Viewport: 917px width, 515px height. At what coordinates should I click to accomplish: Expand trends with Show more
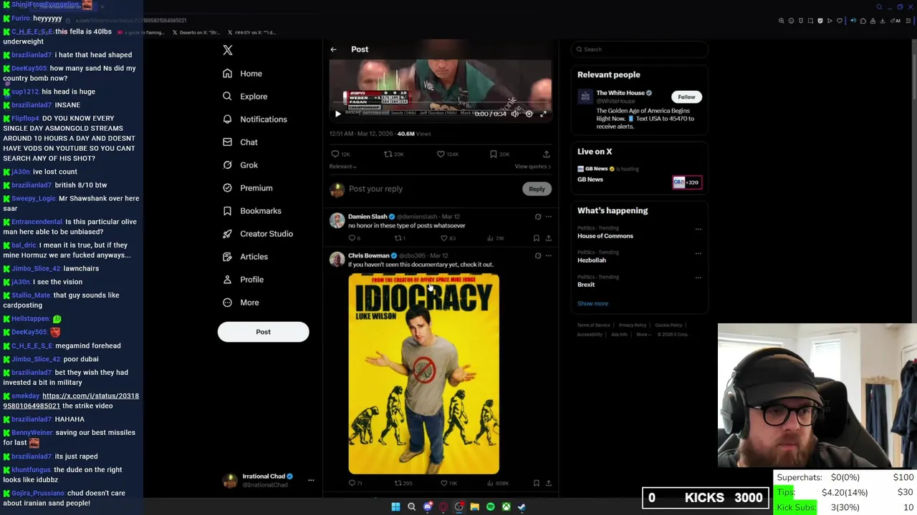point(592,303)
